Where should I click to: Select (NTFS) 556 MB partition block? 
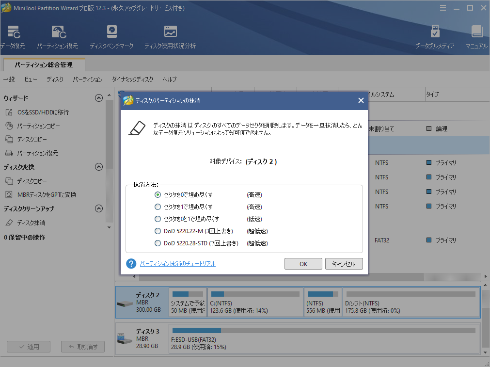click(x=323, y=303)
